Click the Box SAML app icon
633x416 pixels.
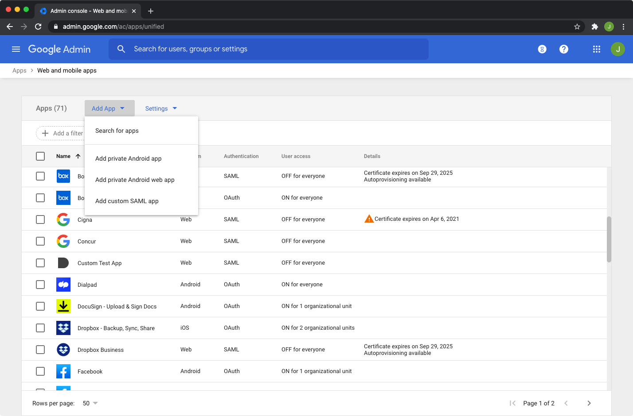pos(63,176)
